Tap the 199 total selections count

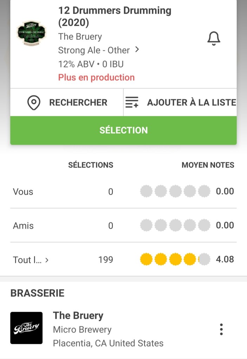click(x=106, y=260)
